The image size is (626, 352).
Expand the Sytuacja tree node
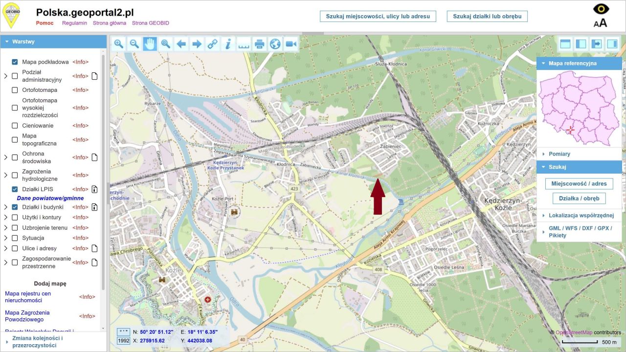click(x=6, y=238)
